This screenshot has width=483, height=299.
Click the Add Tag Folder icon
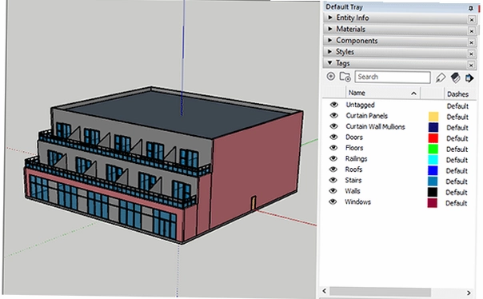(345, 77)
